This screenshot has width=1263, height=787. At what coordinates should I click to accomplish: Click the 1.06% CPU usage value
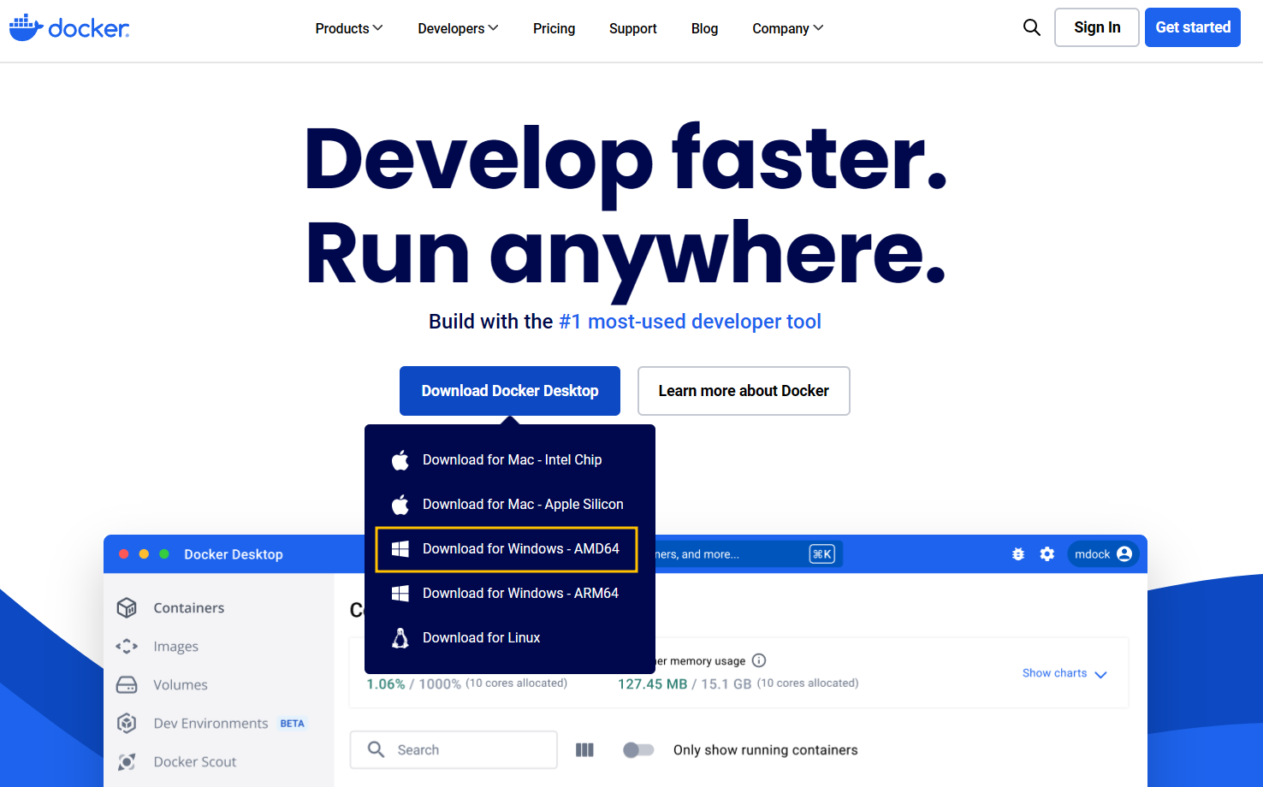386,683
